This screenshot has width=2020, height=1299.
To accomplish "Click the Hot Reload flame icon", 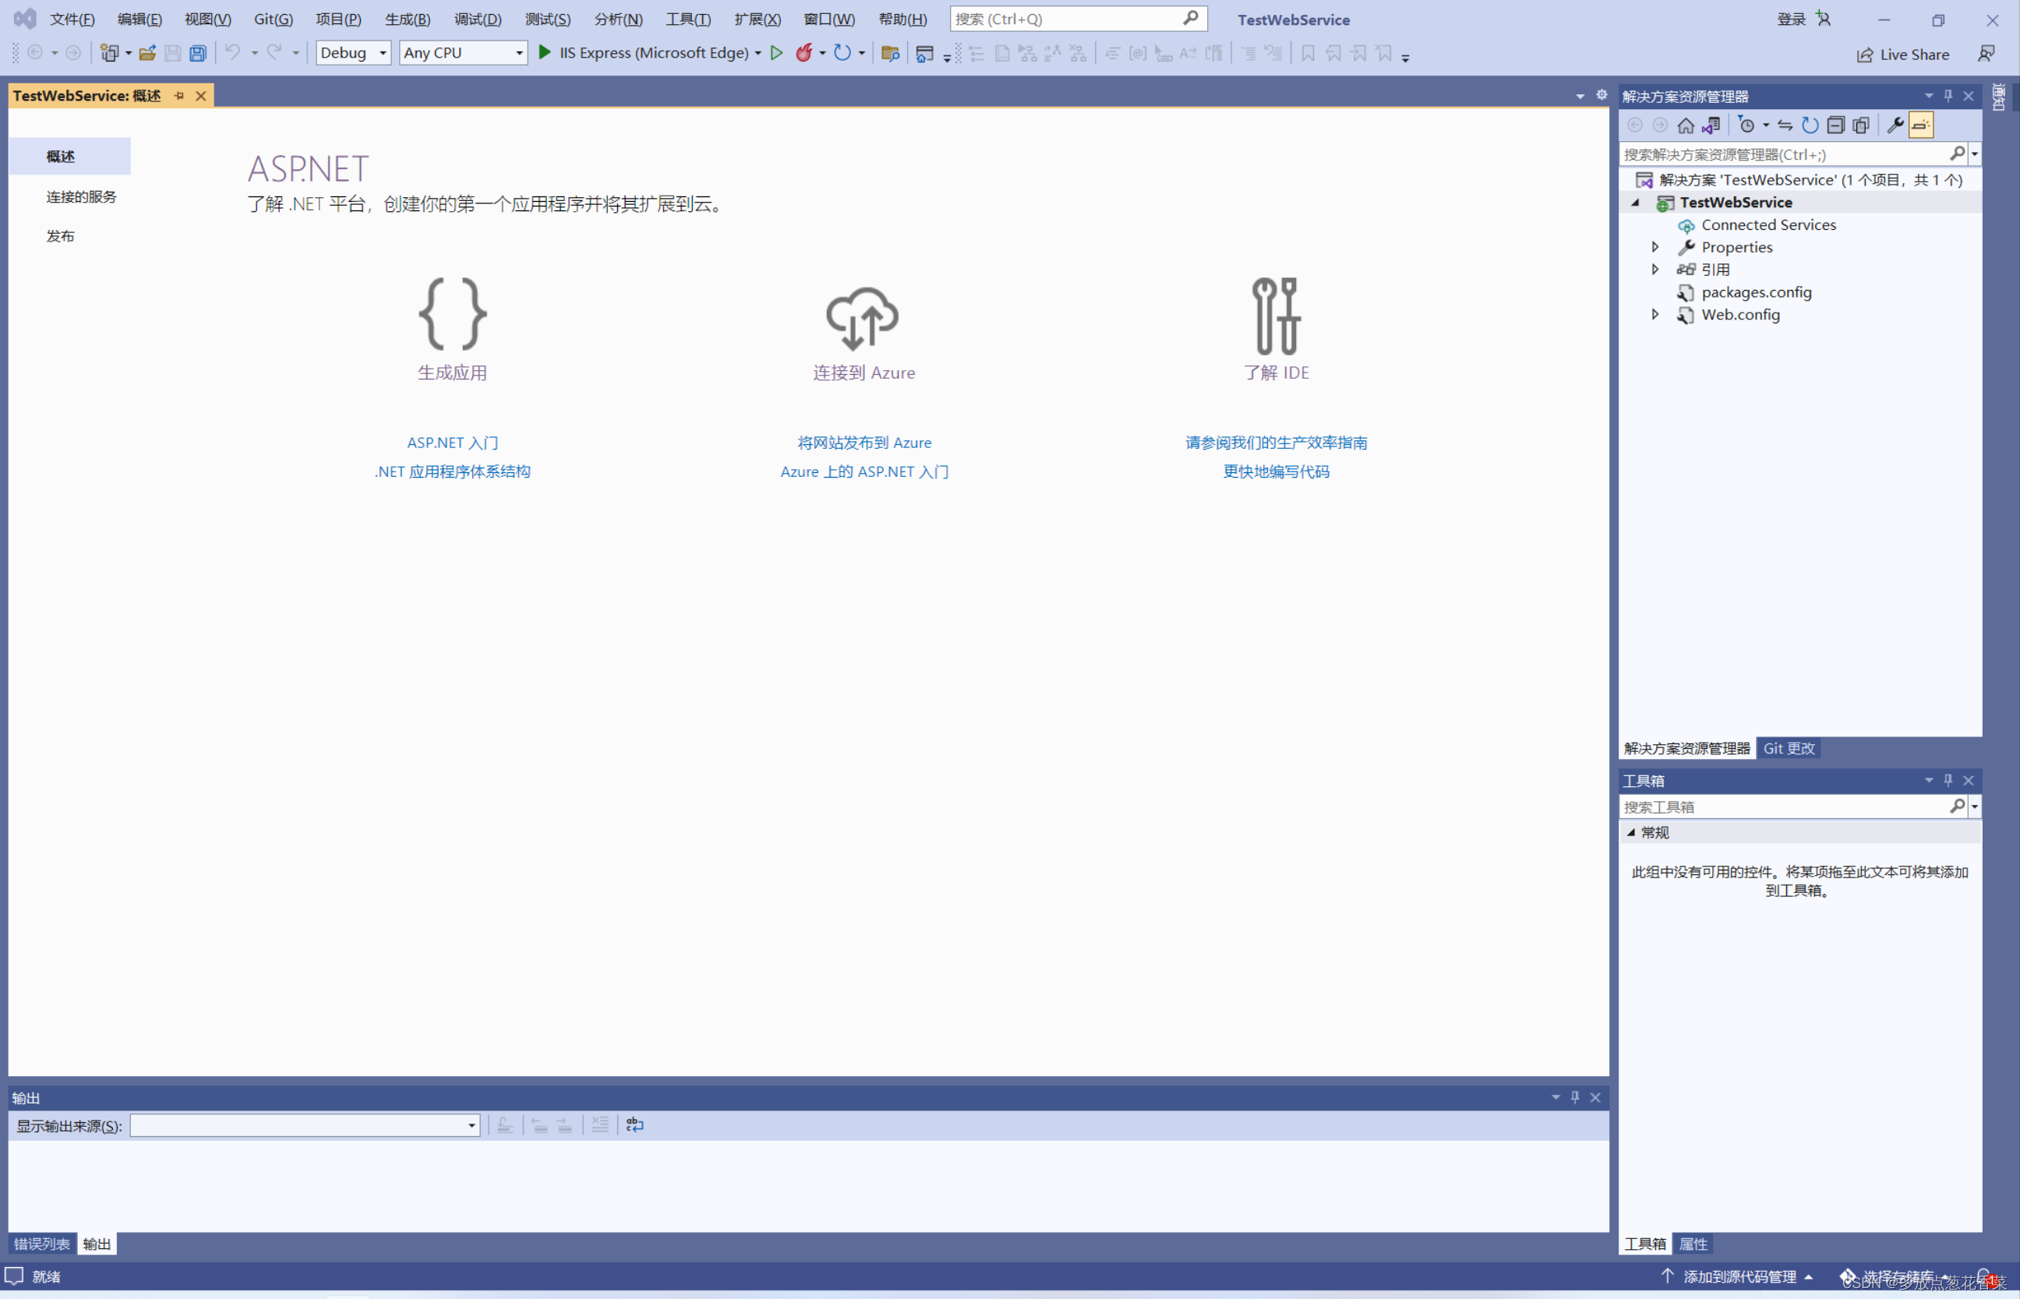I will coord(803,53).
